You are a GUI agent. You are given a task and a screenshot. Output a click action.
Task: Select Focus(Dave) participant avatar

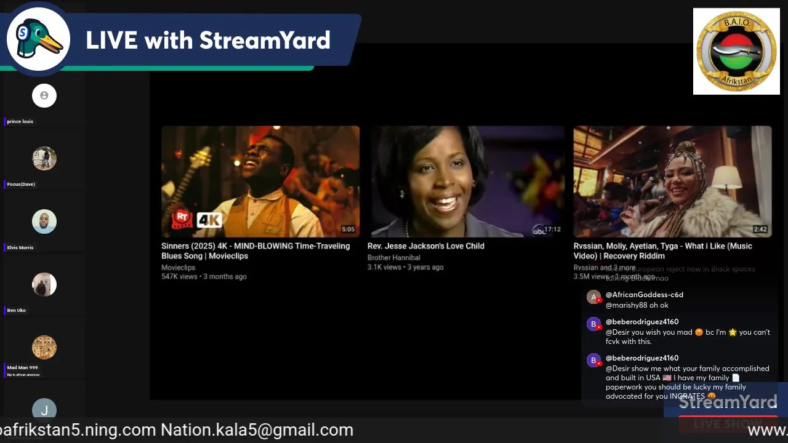coord(44,159)
